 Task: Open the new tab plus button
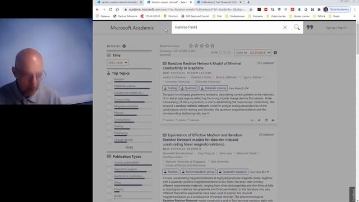point(248,2)
